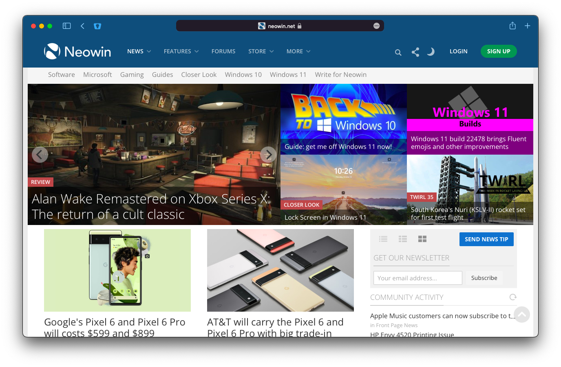
Task: Click the page options ellipsis in address bar
Action: coord(376,26)
